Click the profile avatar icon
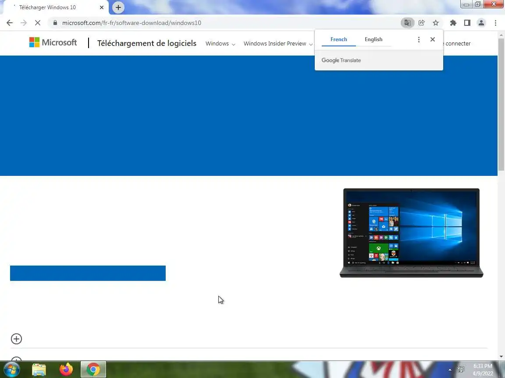Screen dimensions: 505x378 coord(481,23)
